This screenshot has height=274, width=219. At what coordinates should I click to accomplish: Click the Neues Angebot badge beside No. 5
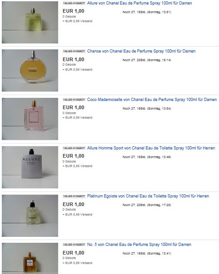click(74, 245)
